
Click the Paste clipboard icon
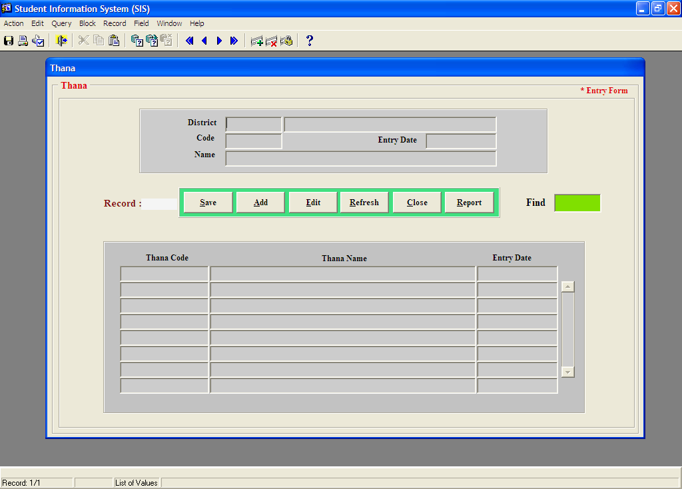pos(114,41)
